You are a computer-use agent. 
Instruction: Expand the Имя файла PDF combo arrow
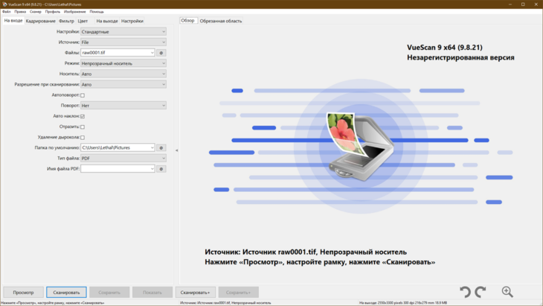pos(152,169)
